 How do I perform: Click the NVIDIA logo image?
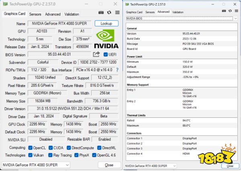[106, 39]
